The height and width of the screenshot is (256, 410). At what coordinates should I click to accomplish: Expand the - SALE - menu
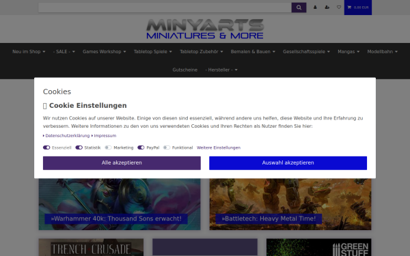(64, 52)
